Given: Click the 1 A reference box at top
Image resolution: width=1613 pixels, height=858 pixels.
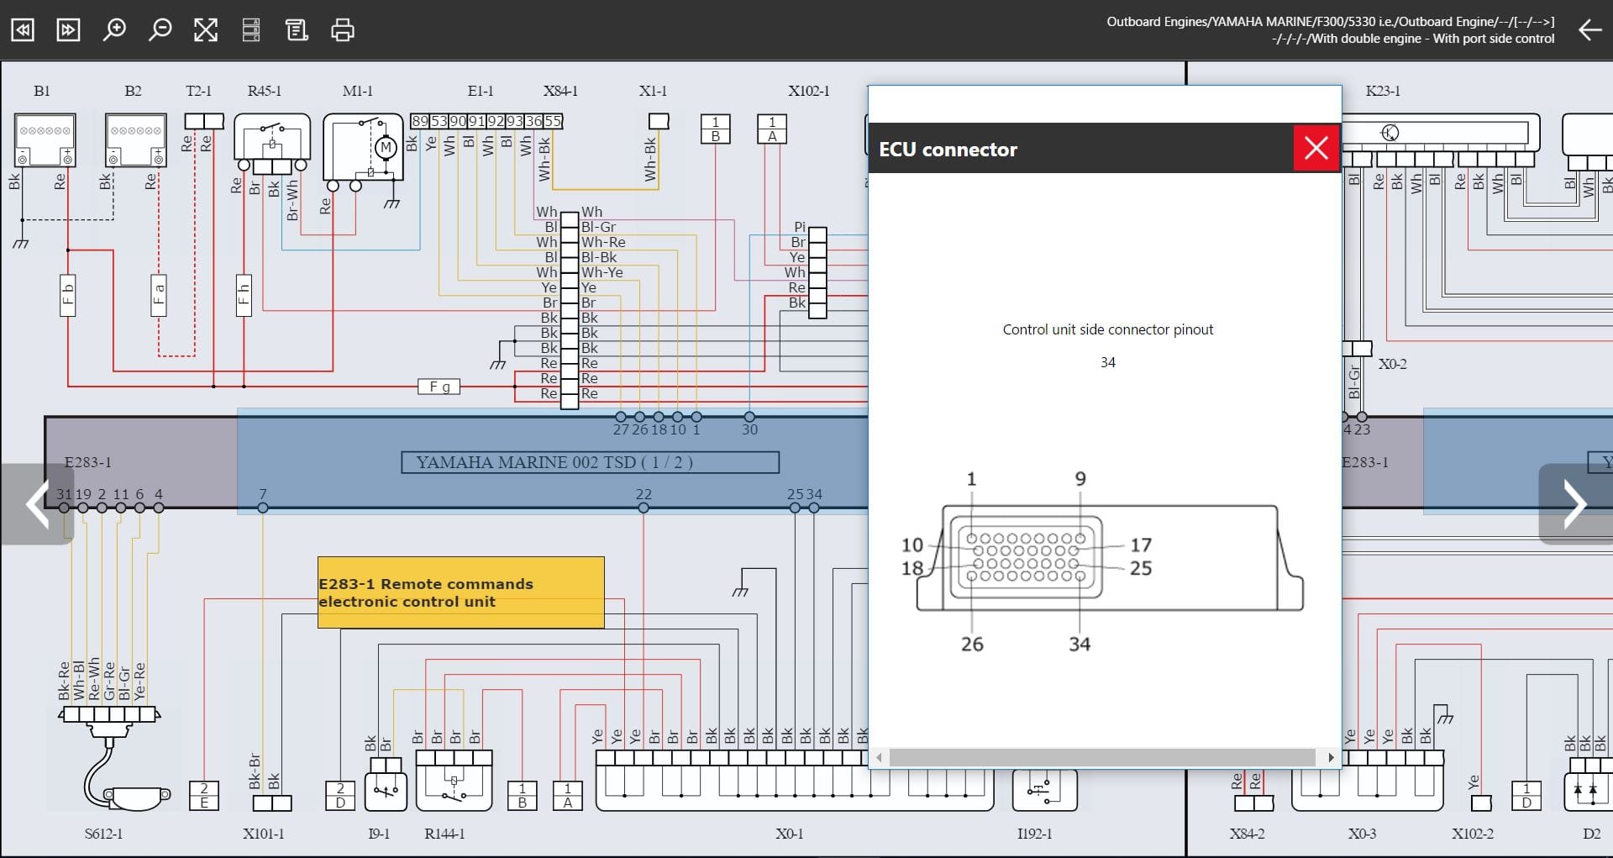Looking at the screenshot, I should (772, 129).
